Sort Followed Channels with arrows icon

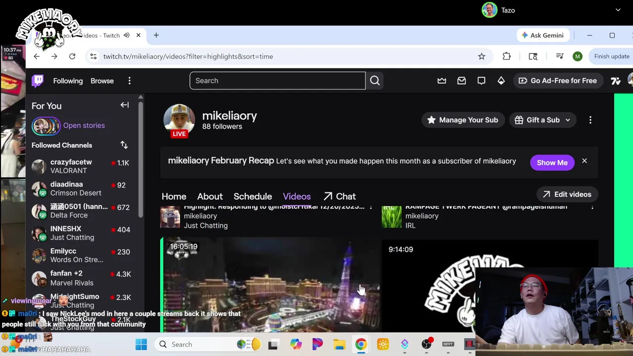coord(124,145)
